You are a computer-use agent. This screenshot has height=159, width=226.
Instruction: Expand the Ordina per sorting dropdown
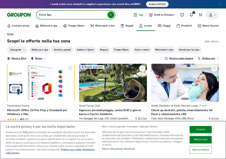[x=208, y=58]
